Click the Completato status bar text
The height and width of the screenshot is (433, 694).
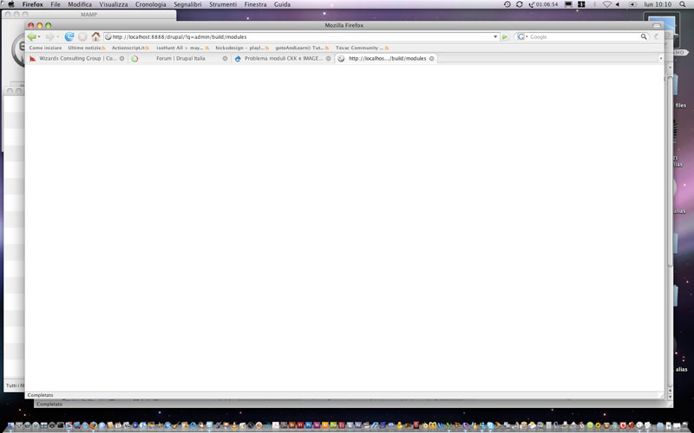click(40, 395)
